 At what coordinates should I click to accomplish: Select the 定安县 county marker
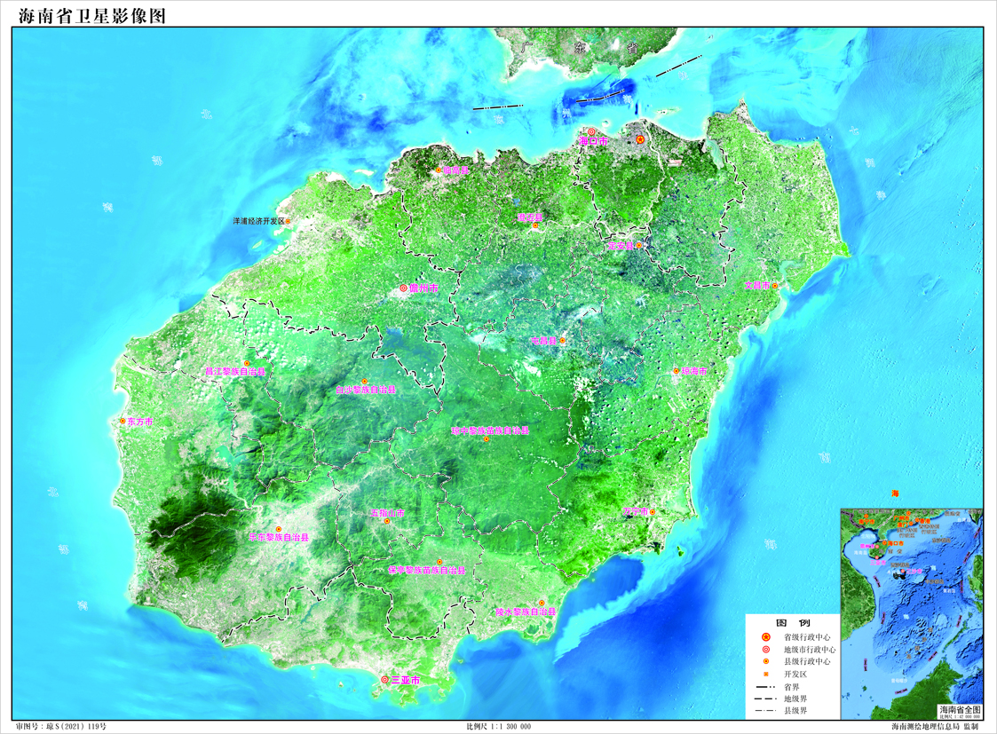(x=639, y=245)
